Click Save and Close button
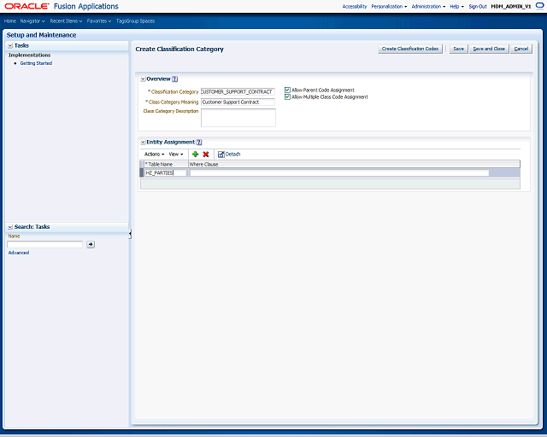This screenshot has height=437, width=547. 489,49
